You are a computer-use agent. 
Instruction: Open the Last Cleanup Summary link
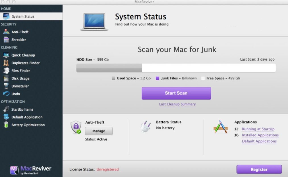pos(177,104)
